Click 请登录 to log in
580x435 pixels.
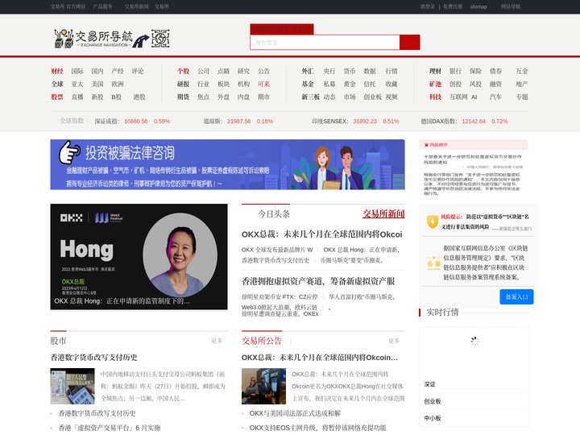click(x=428, y=6)
